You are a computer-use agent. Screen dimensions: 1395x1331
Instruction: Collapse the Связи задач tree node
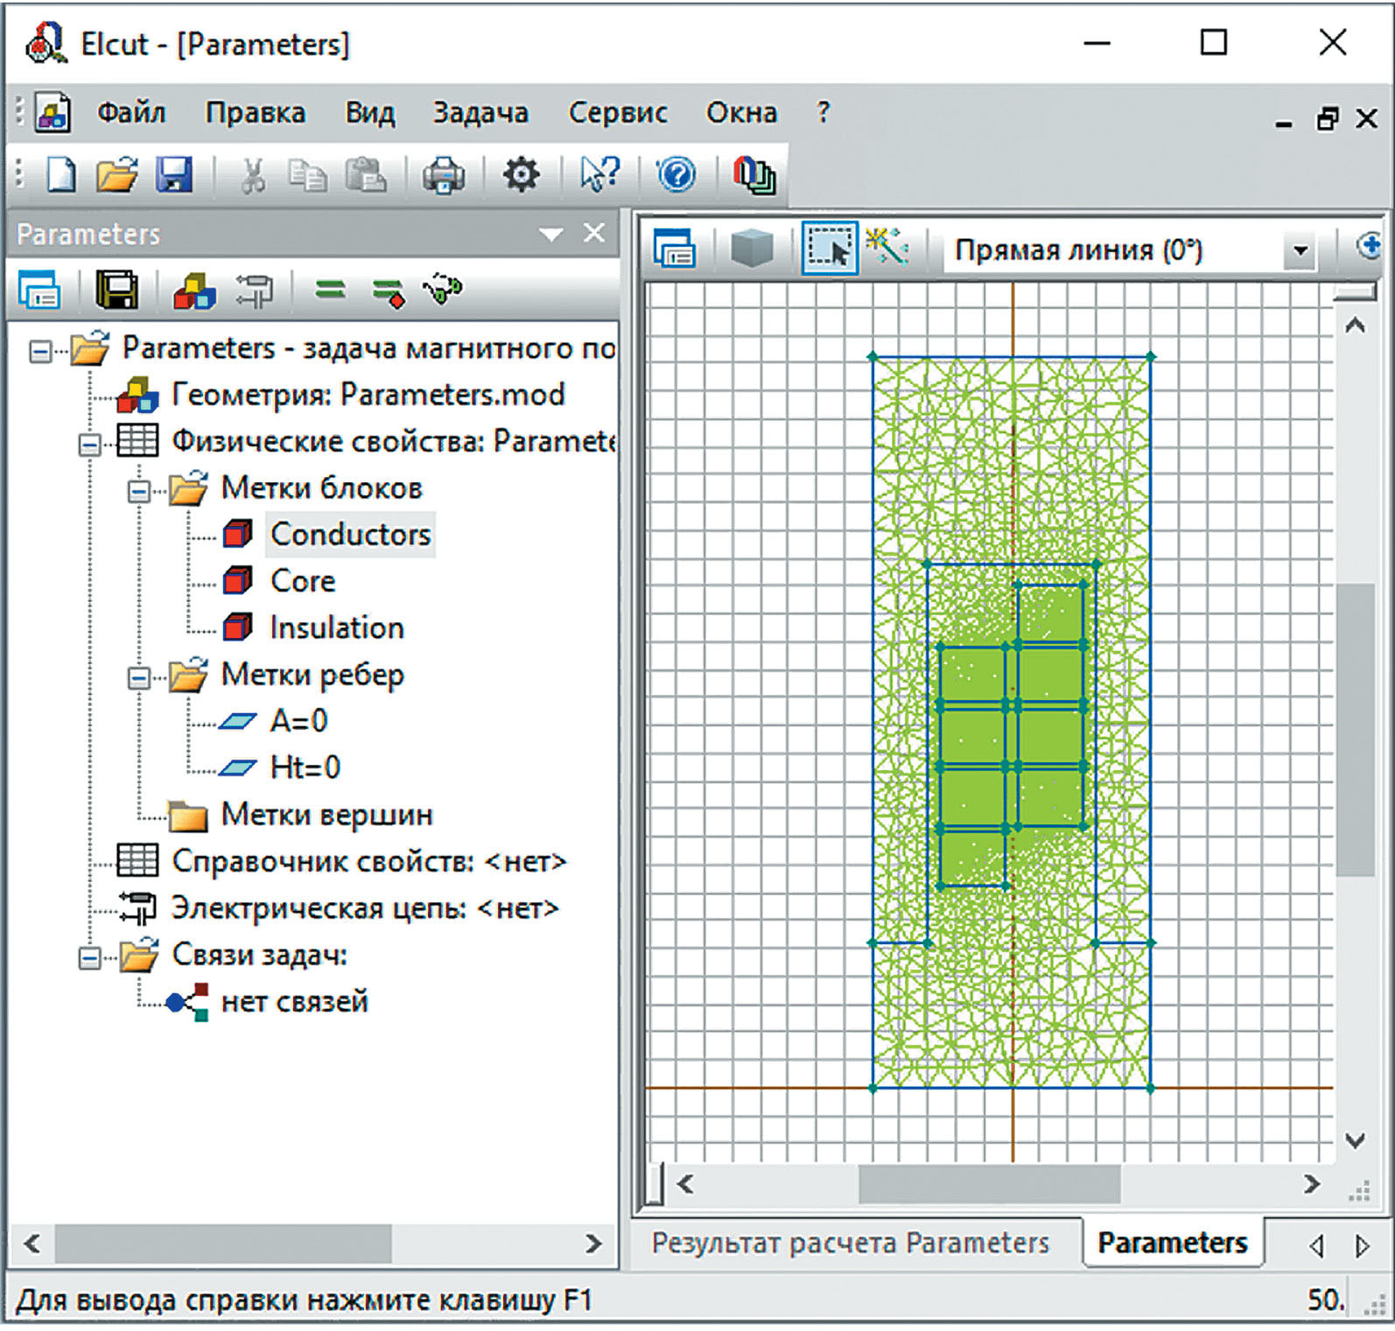coord(89,958)
